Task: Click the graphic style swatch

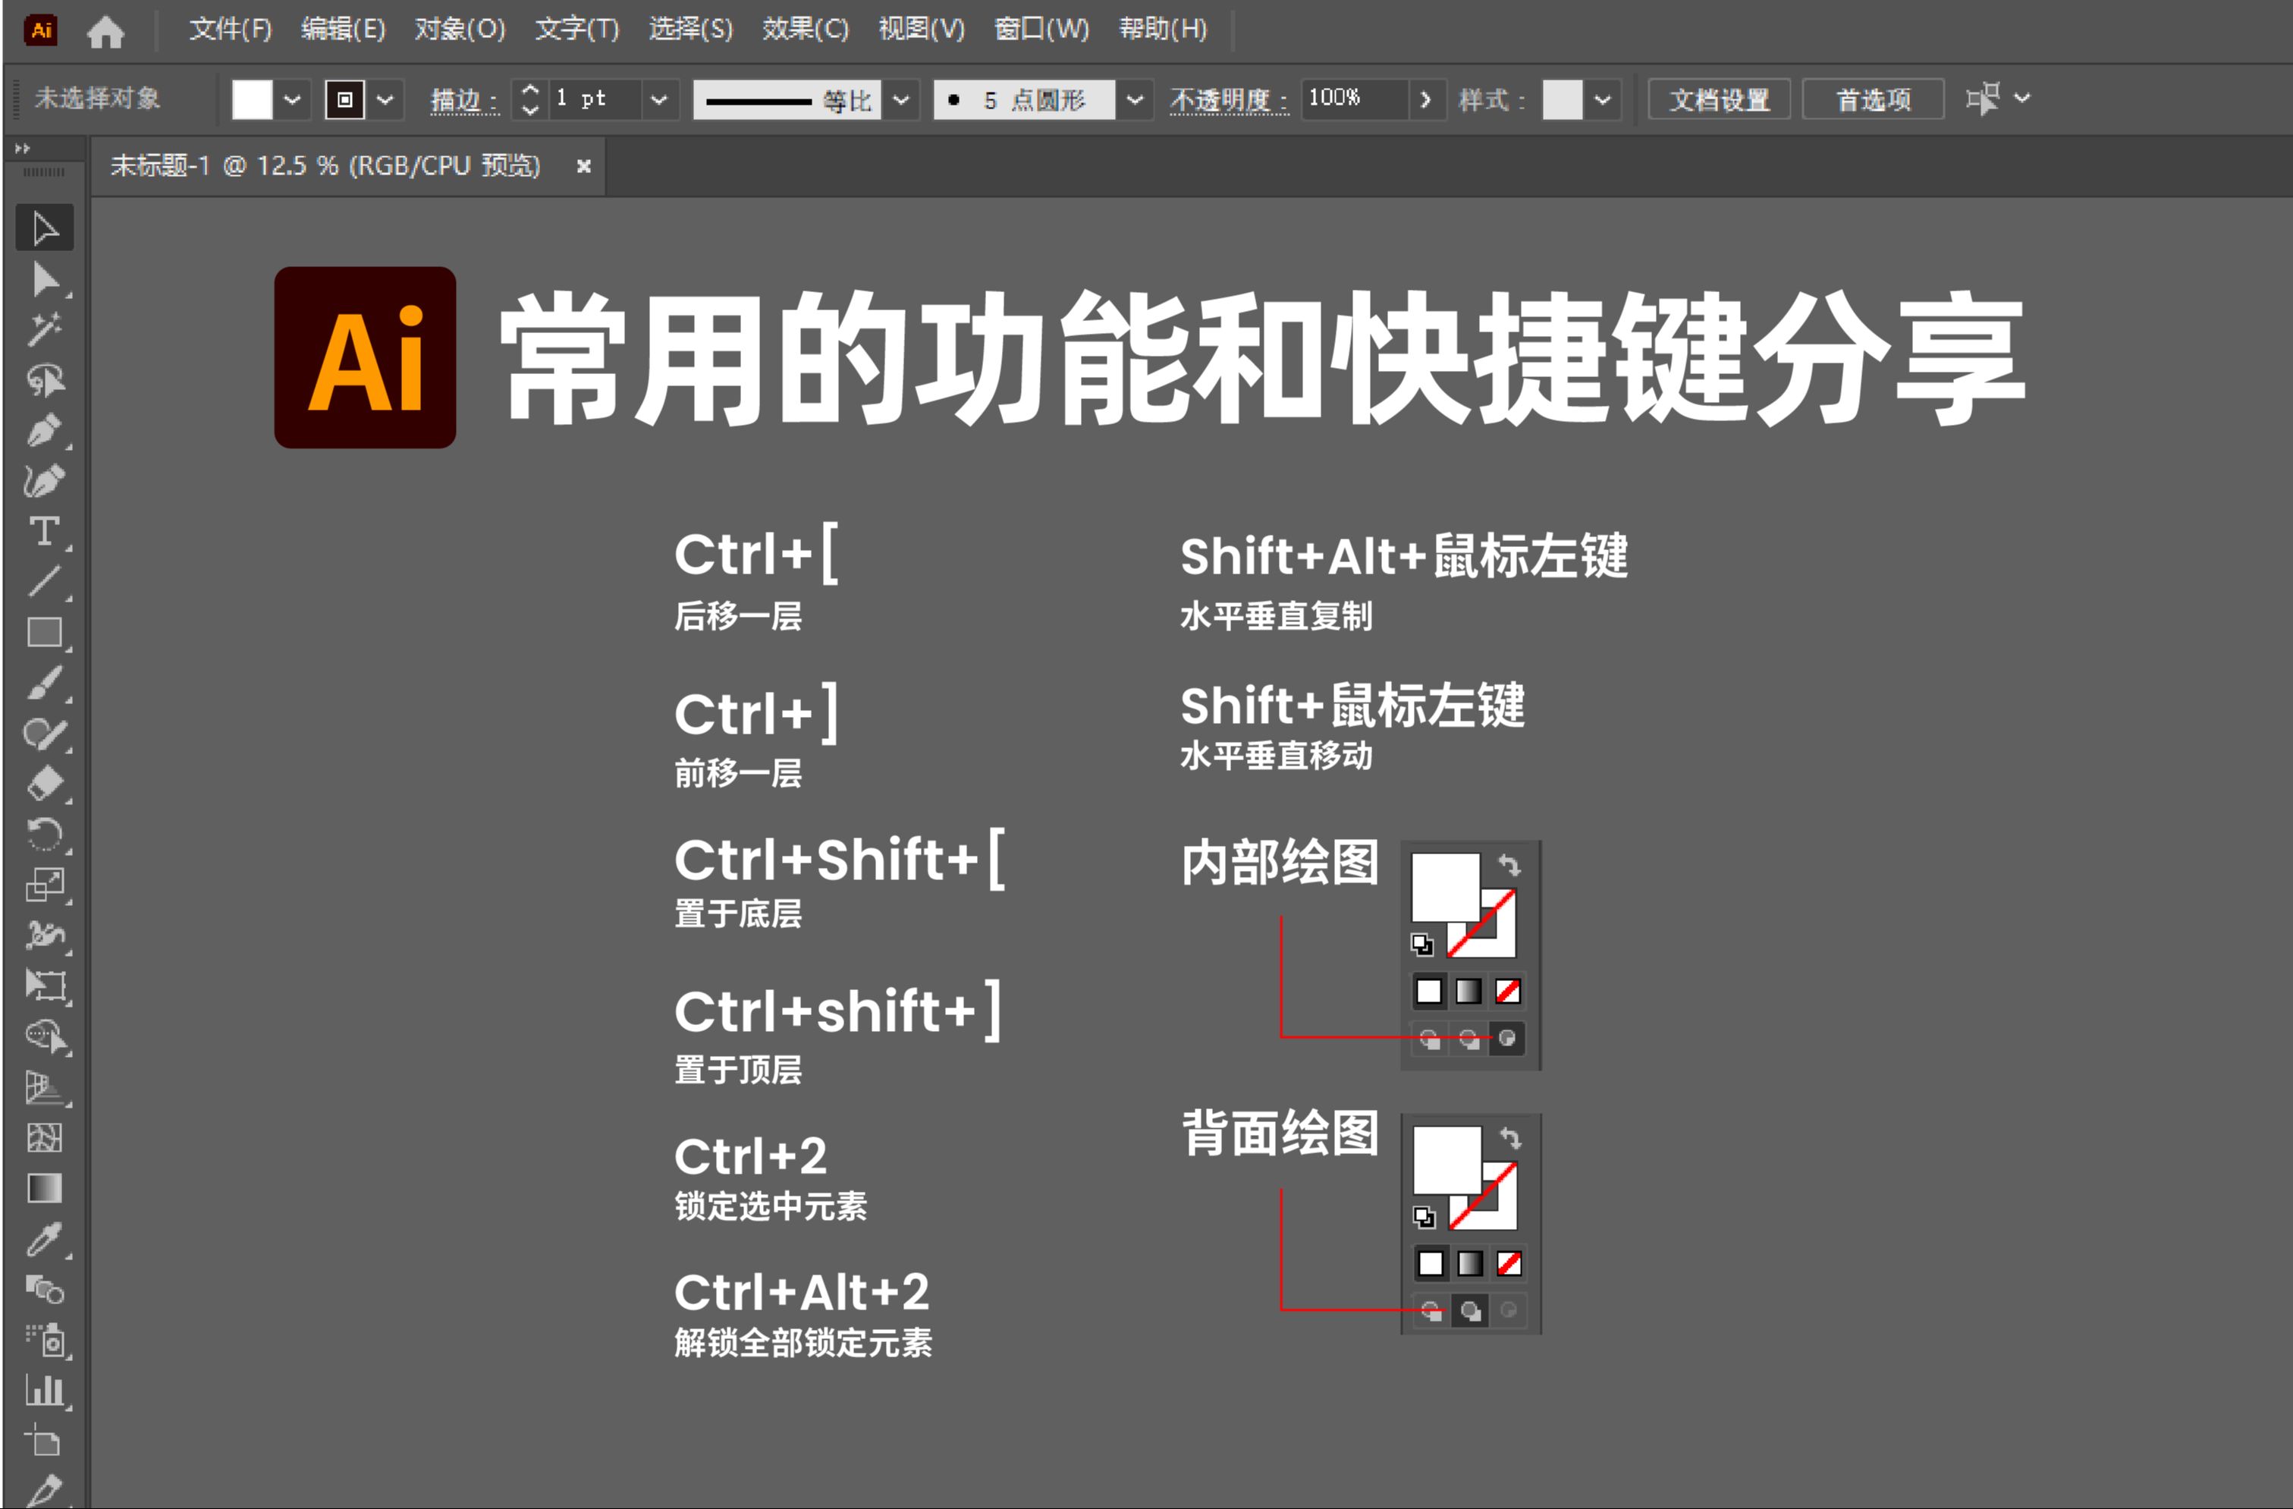Action: 1562,99
